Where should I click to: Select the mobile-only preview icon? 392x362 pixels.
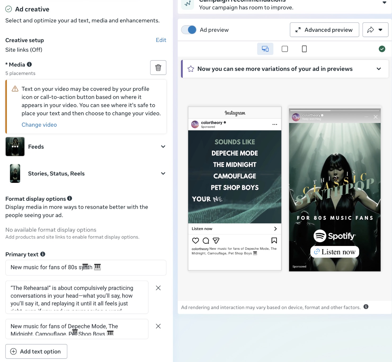pyautogui.click(x=304, y=49)
